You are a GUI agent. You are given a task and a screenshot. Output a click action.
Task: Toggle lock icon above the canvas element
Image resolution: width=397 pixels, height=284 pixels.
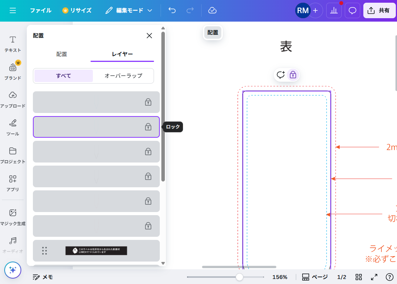(x=293, y=75)
